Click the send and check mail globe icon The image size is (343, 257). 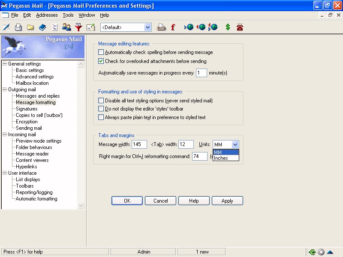point(213,27)
